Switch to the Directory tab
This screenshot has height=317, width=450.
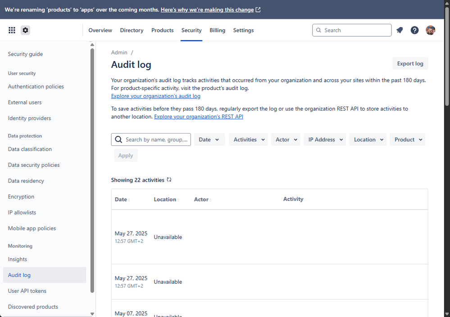coord(132,31)
